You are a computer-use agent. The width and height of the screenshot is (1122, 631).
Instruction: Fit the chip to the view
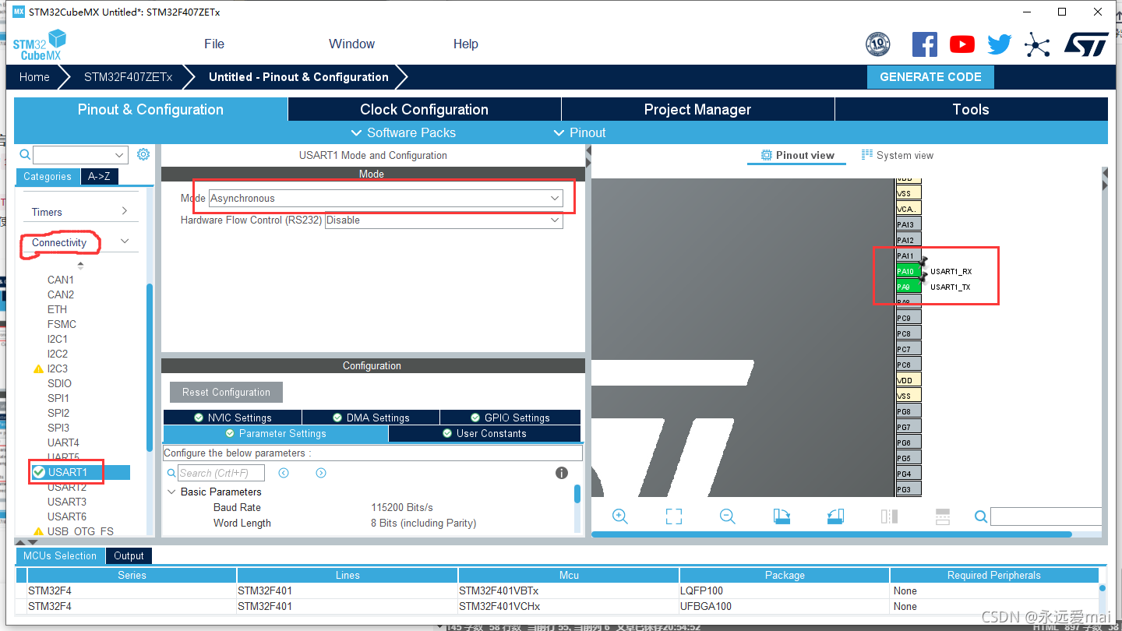(674, 516)
